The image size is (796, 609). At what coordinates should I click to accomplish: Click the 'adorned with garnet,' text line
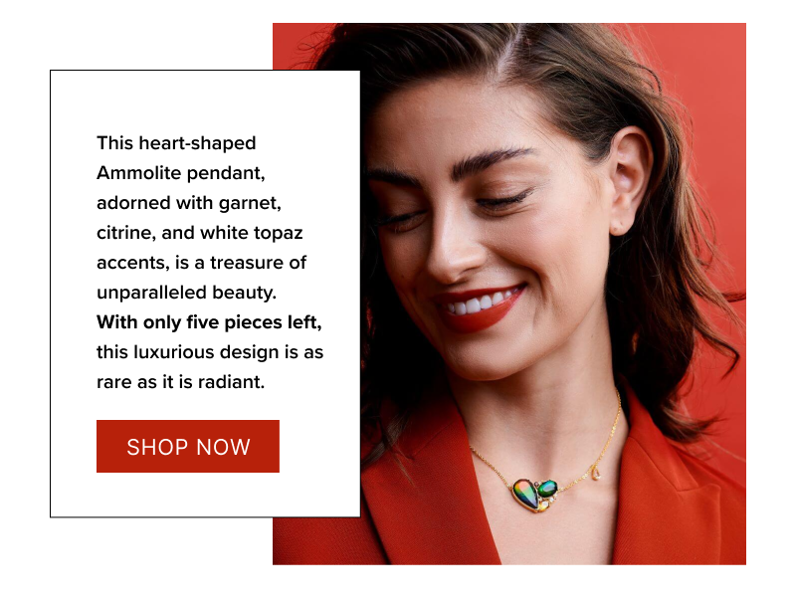point(189,203)
